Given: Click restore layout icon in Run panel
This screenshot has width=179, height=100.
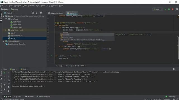Looking at the screenshot, I should (x=4, y=85).
